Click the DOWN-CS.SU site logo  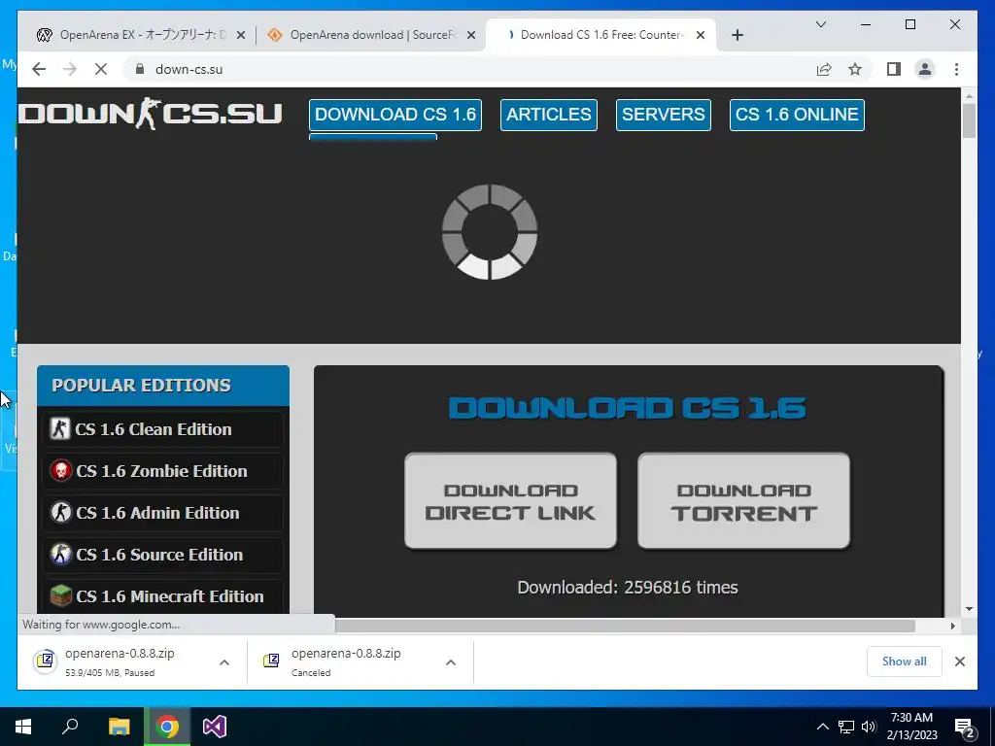(151, 115)
